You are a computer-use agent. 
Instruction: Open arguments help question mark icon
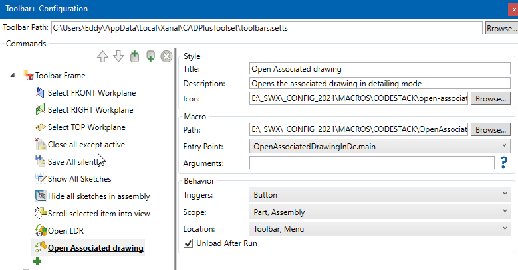503,163
